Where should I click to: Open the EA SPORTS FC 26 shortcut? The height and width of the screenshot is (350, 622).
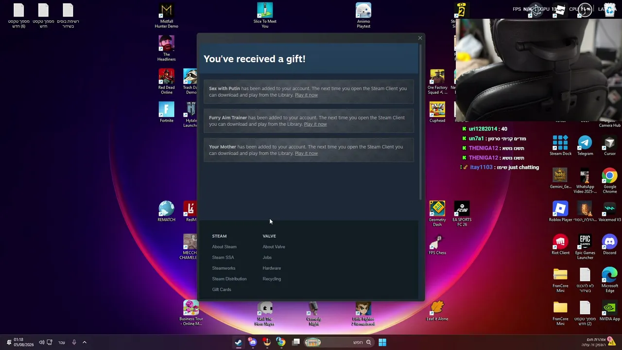point(462,214)
